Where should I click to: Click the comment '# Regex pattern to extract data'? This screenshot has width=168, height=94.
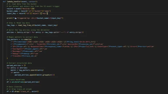tap(22, 37)
